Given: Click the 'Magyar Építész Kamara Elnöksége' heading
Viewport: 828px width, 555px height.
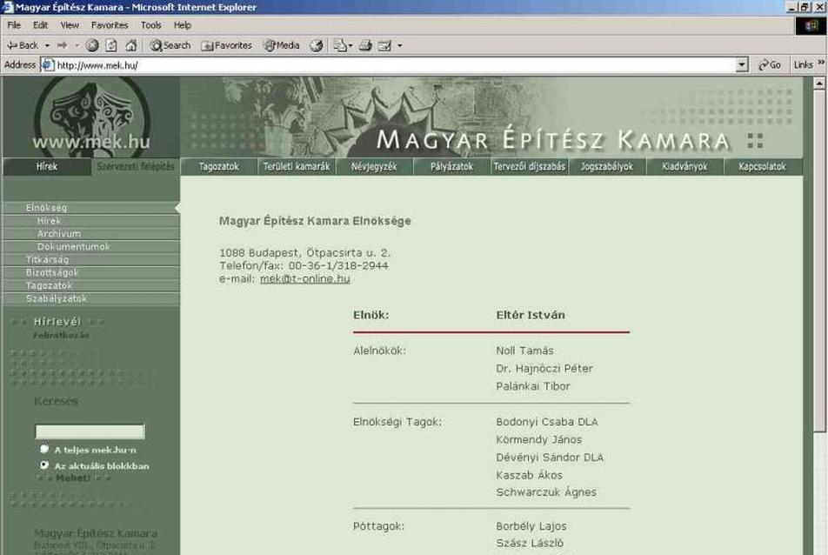Looking at the screenshot, I should pyautogui.click(x=315, y=221).
